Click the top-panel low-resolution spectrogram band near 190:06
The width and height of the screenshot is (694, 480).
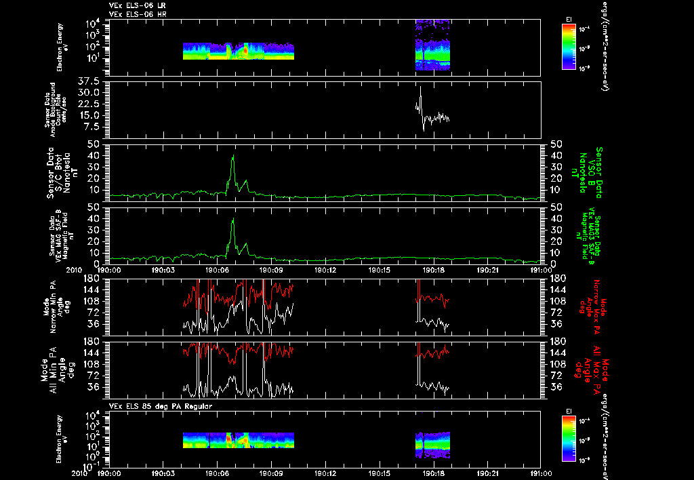point(238,51)
